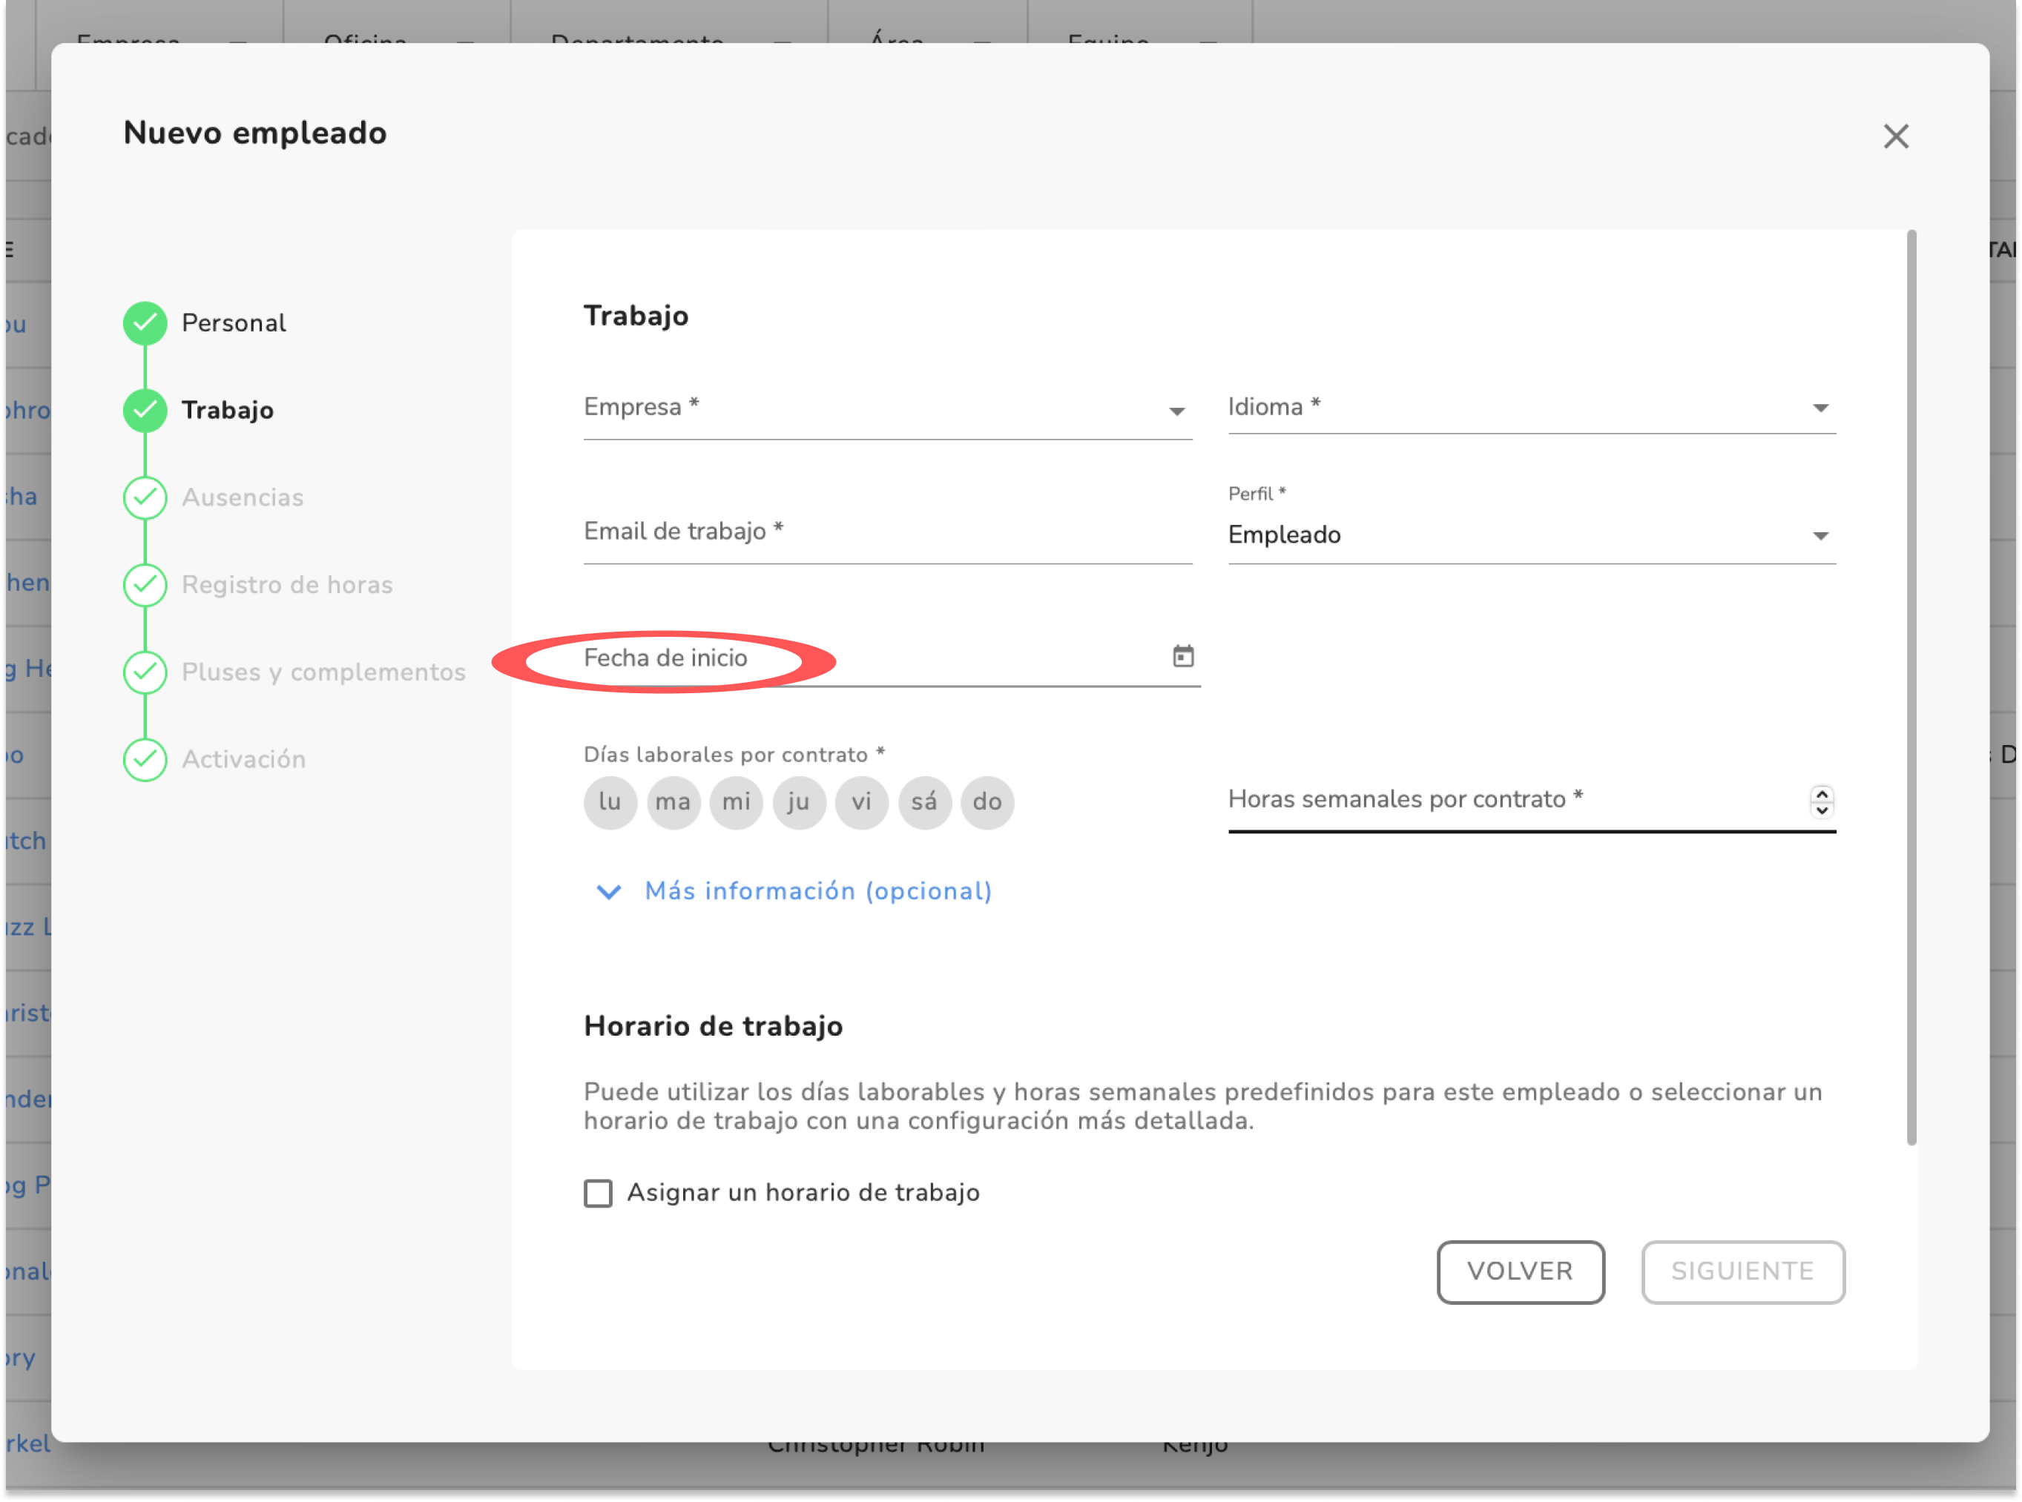The width and height of the screenshot is (2022, 1502).
Task: Click the Registro de horas step icon
Action: point(145,585)
